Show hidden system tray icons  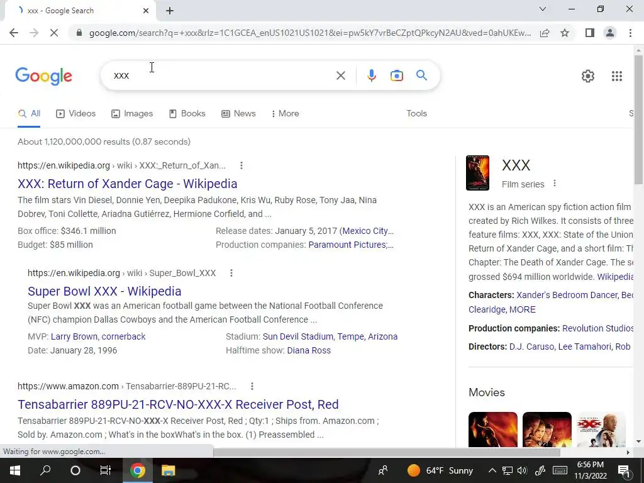492,470
